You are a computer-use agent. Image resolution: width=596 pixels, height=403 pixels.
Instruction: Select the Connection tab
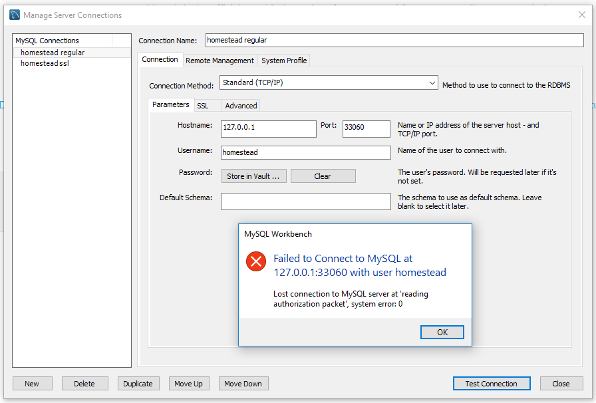tap(160, 60)
